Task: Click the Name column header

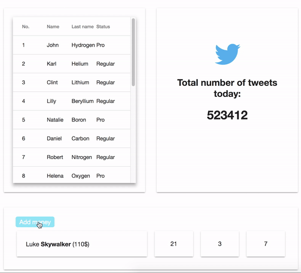Action: click(53, 27)
